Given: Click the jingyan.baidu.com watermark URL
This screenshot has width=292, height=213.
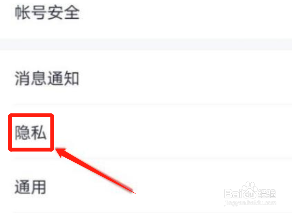Looking at the screenshot, I should tap(250, 203).
